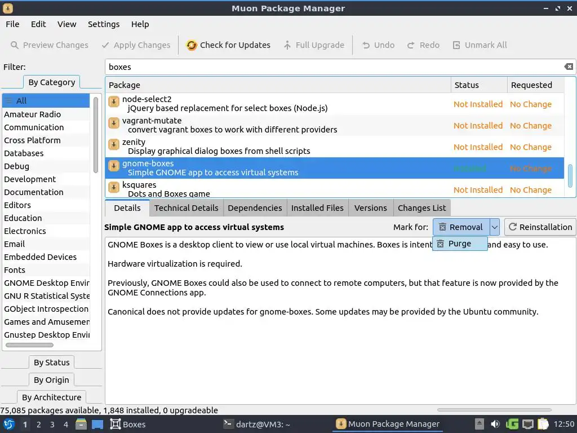Image resolution: width=577 pixels, height=433 pixels.
Task: Toggle the Removal dropdown arrow
Action: pyautogui.click(x=495, y=227)
